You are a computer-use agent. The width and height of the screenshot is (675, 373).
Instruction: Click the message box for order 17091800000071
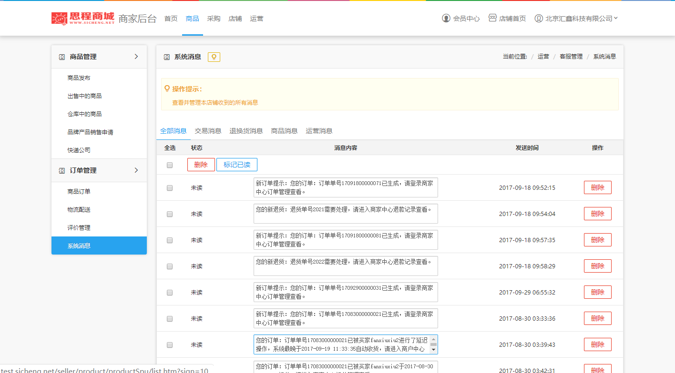(x=346, y=187)
